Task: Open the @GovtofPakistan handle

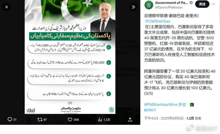Action: (169, 8)
